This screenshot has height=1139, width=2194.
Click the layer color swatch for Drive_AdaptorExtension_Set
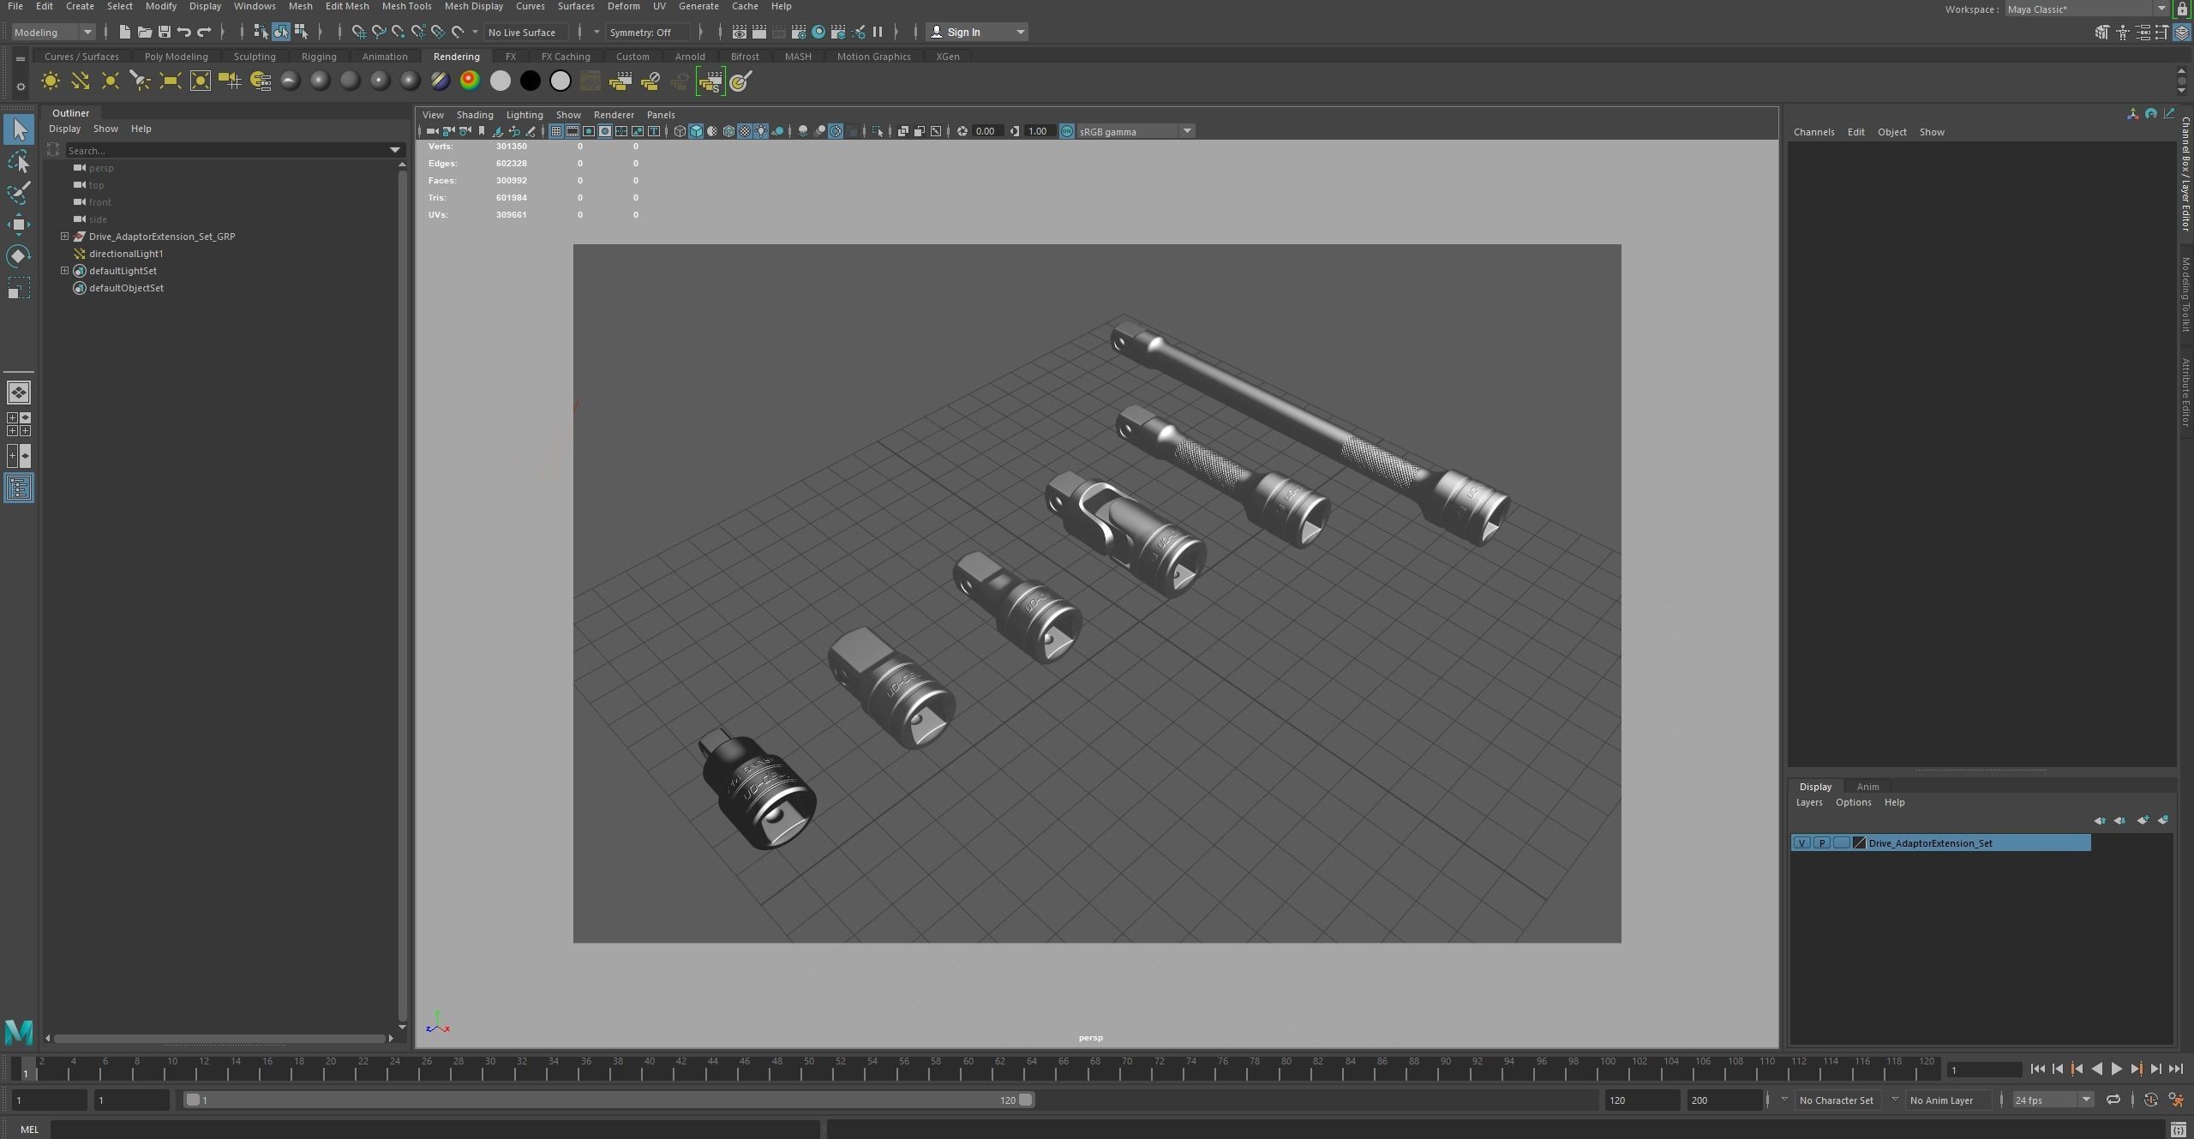pos(1859,843)
